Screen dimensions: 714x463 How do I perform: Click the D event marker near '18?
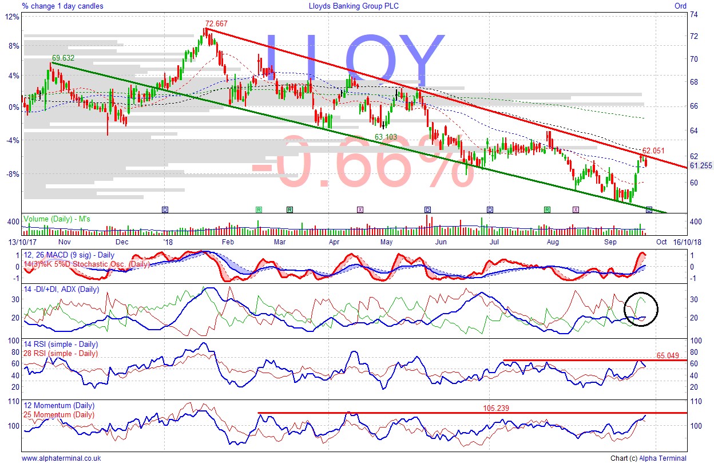pyautogui.click(x=165, y=210)
